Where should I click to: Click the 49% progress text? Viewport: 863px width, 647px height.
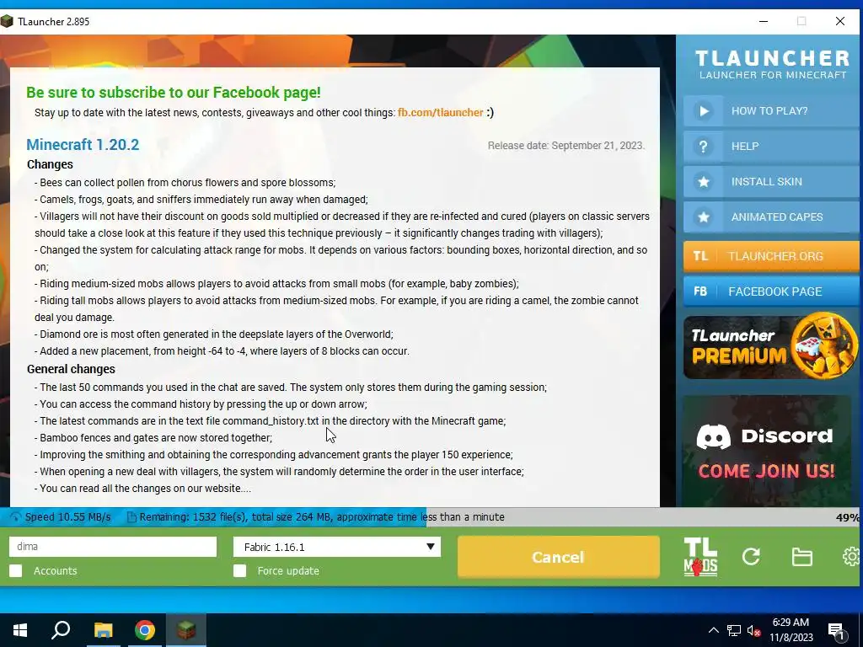click(848, 517)
